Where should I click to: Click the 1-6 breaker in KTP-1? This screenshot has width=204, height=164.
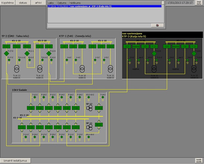pos(64,47)
